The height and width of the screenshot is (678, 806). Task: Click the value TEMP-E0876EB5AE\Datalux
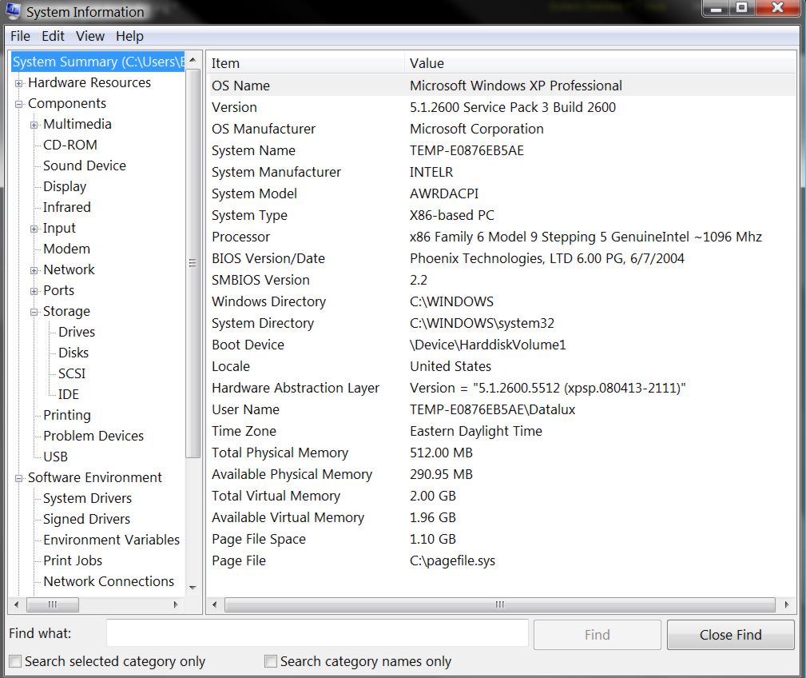point(492,409)
